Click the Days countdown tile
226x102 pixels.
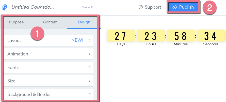click(121, 36)
